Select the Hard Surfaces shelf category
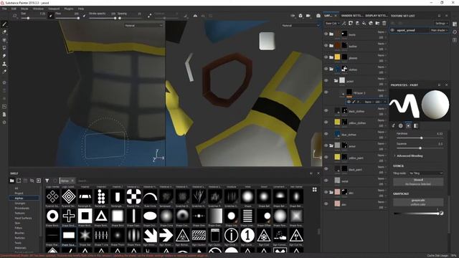 tap(23, 218)
